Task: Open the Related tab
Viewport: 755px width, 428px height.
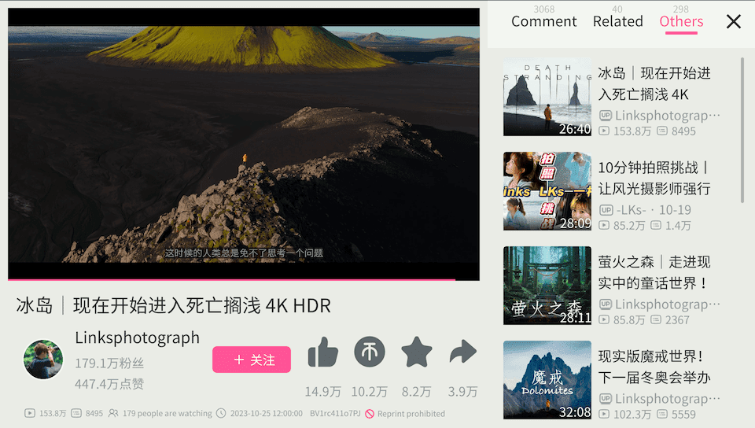Action: point(617,21)
